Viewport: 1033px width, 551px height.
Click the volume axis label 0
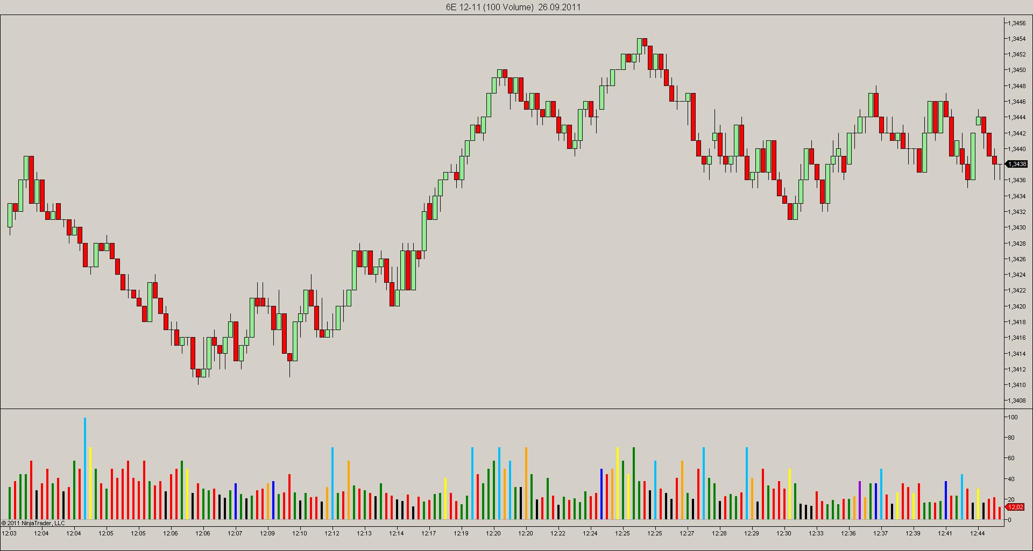point(1009,520)
